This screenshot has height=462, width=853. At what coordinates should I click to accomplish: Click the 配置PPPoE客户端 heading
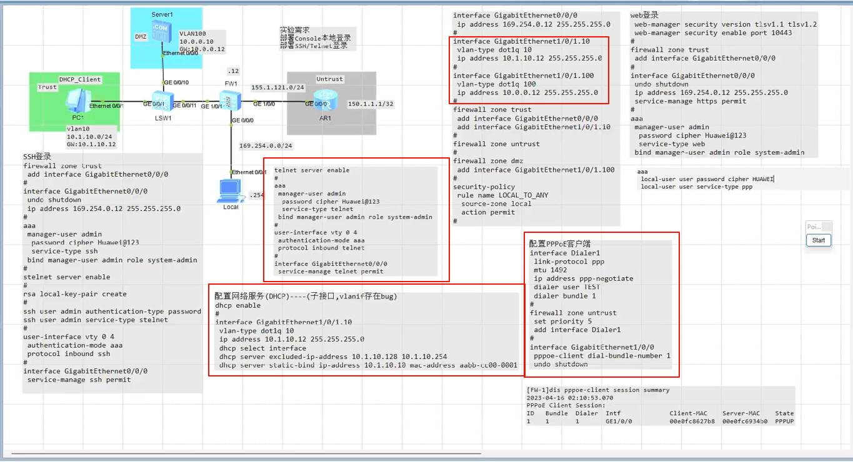pos(561,244)
